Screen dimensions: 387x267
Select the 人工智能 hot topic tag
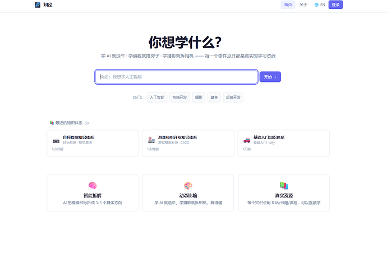click(157, 98)
